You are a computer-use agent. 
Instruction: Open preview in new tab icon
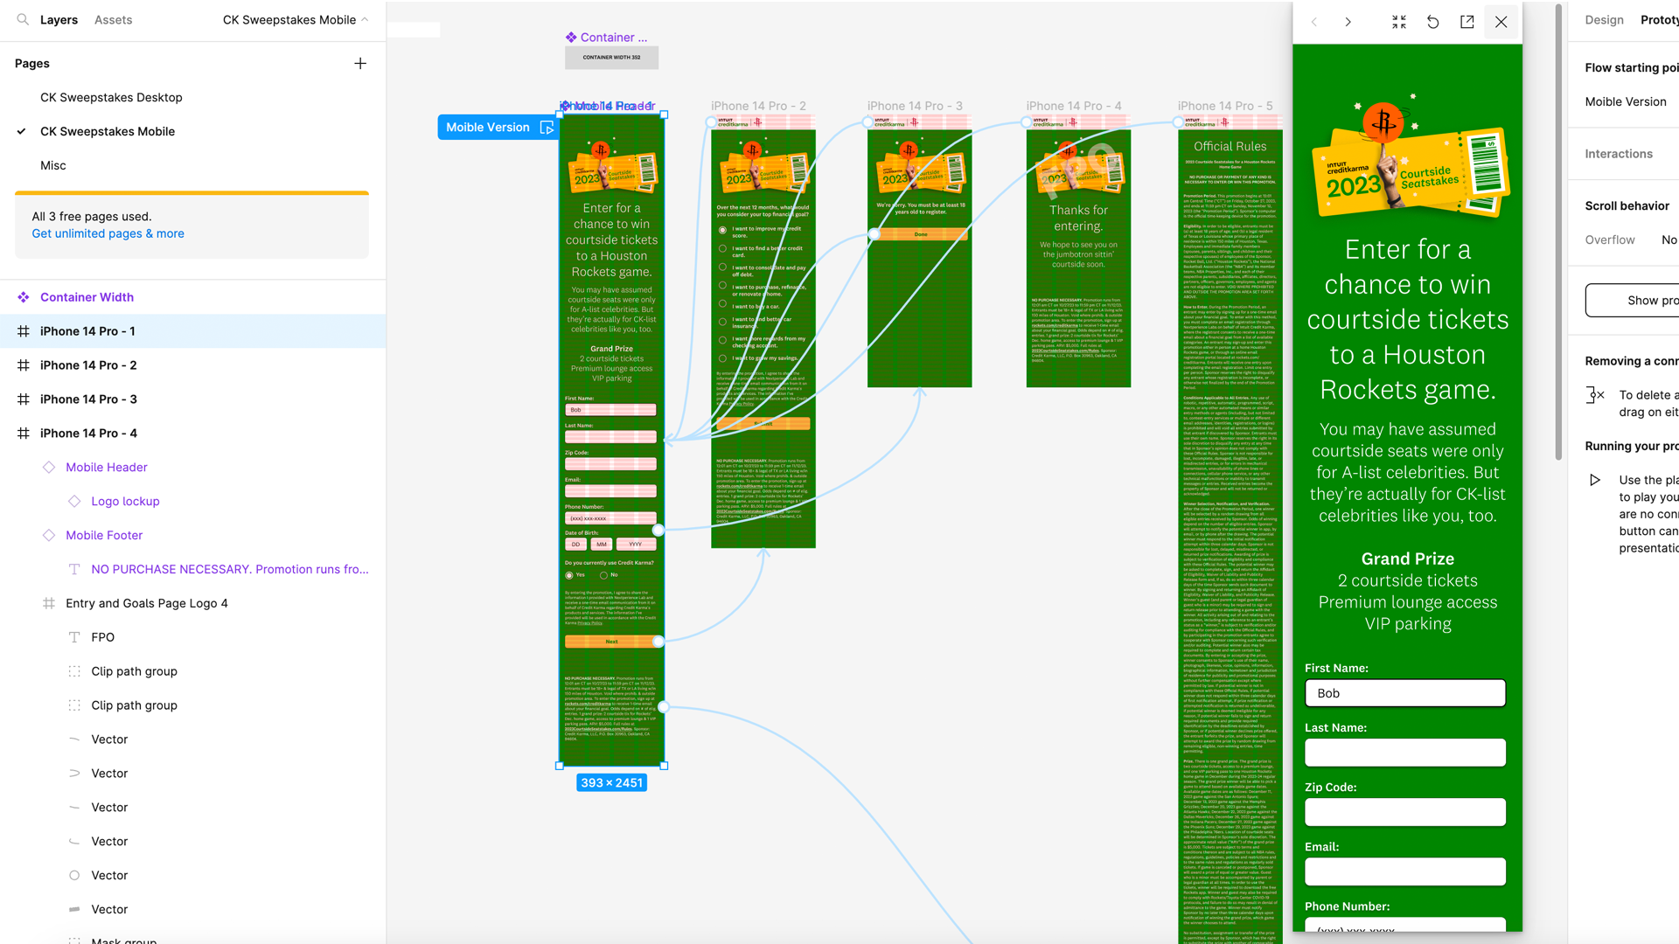click(x=1467, y=22)
